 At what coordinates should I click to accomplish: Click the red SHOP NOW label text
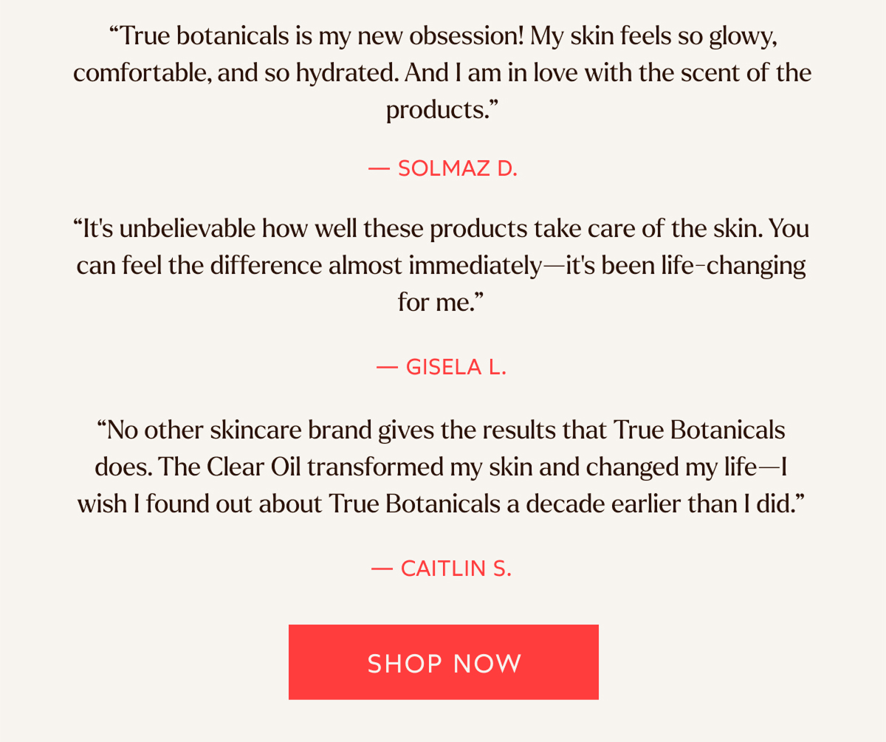[443, 662]
